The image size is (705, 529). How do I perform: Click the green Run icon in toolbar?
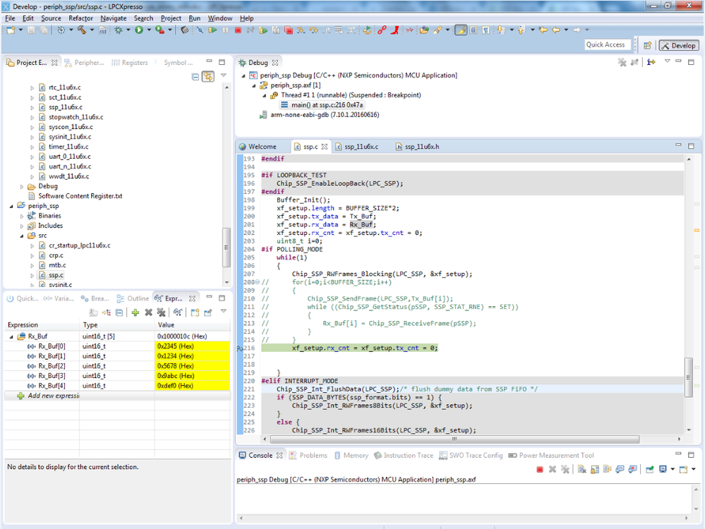click(139, 30)
